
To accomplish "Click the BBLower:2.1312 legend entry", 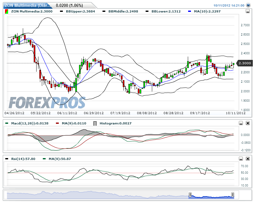I will tap(163, 11).
